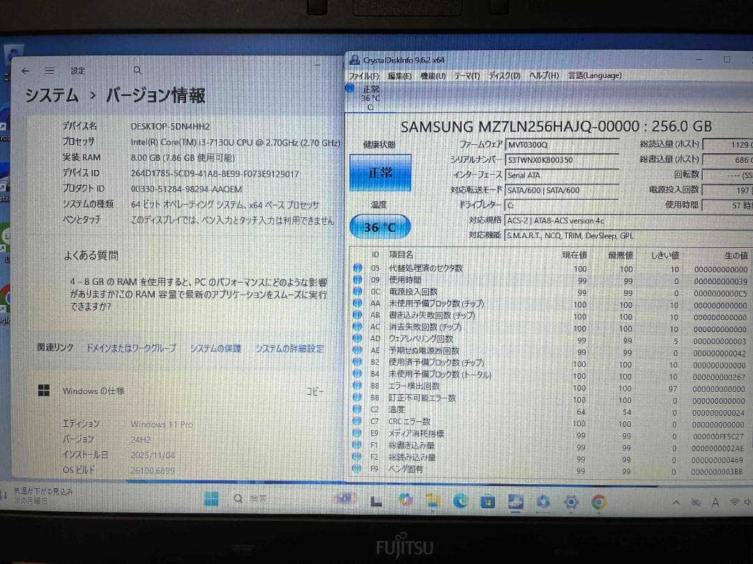
Task: Select SMART row AE 予期せぬ電源断回数
Action: pos(550,351)
